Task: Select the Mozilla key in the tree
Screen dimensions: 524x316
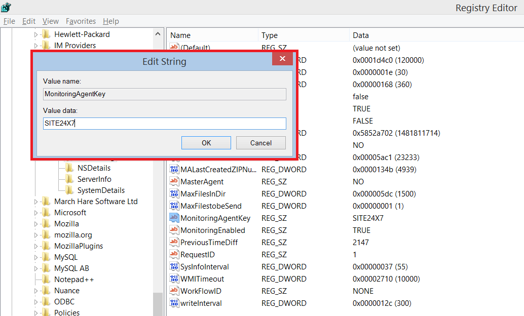Action: tap(66, 223)
